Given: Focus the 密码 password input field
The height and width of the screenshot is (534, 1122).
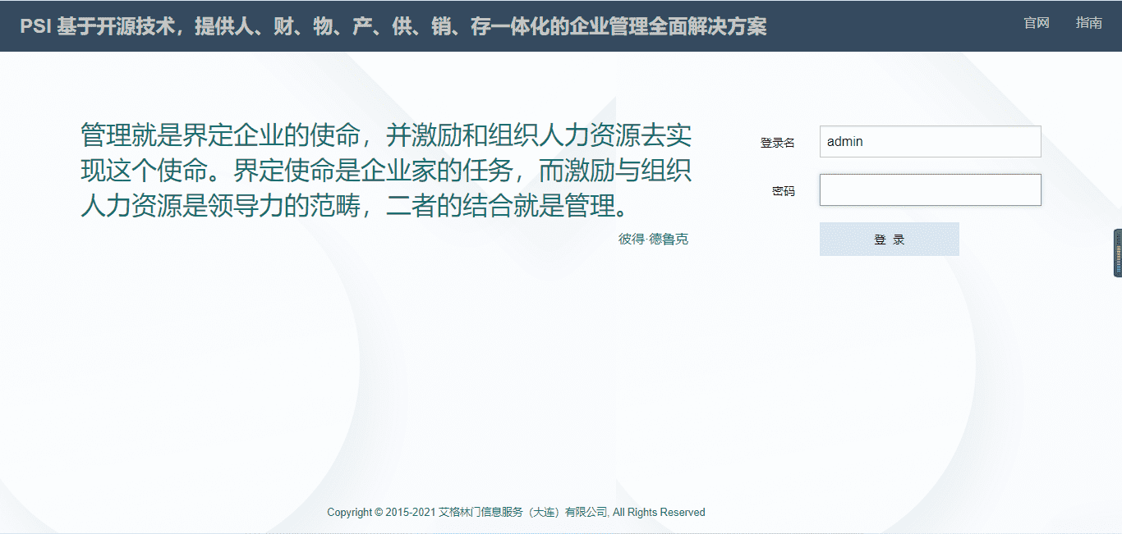Looking at the screenshot, I should (930, 189).
